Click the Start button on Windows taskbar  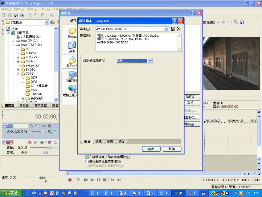coord(11,193)
